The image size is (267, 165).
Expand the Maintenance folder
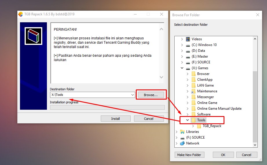click(x=187, y=91)
